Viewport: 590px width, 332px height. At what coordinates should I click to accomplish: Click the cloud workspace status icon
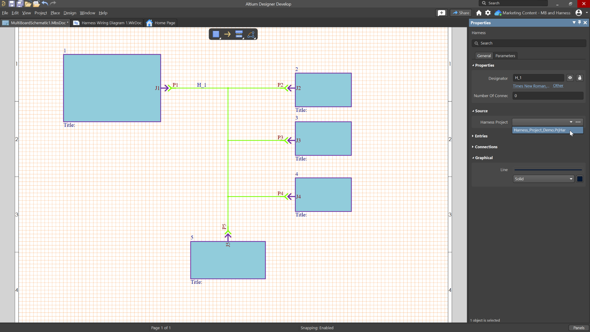[x=498, y=13]
